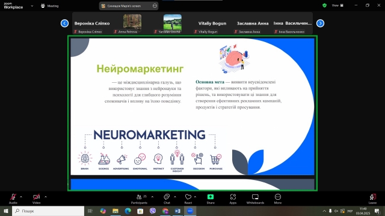Show hidden system tray icons
Viewport: 385px width, 216px height.
pos(324,211)
